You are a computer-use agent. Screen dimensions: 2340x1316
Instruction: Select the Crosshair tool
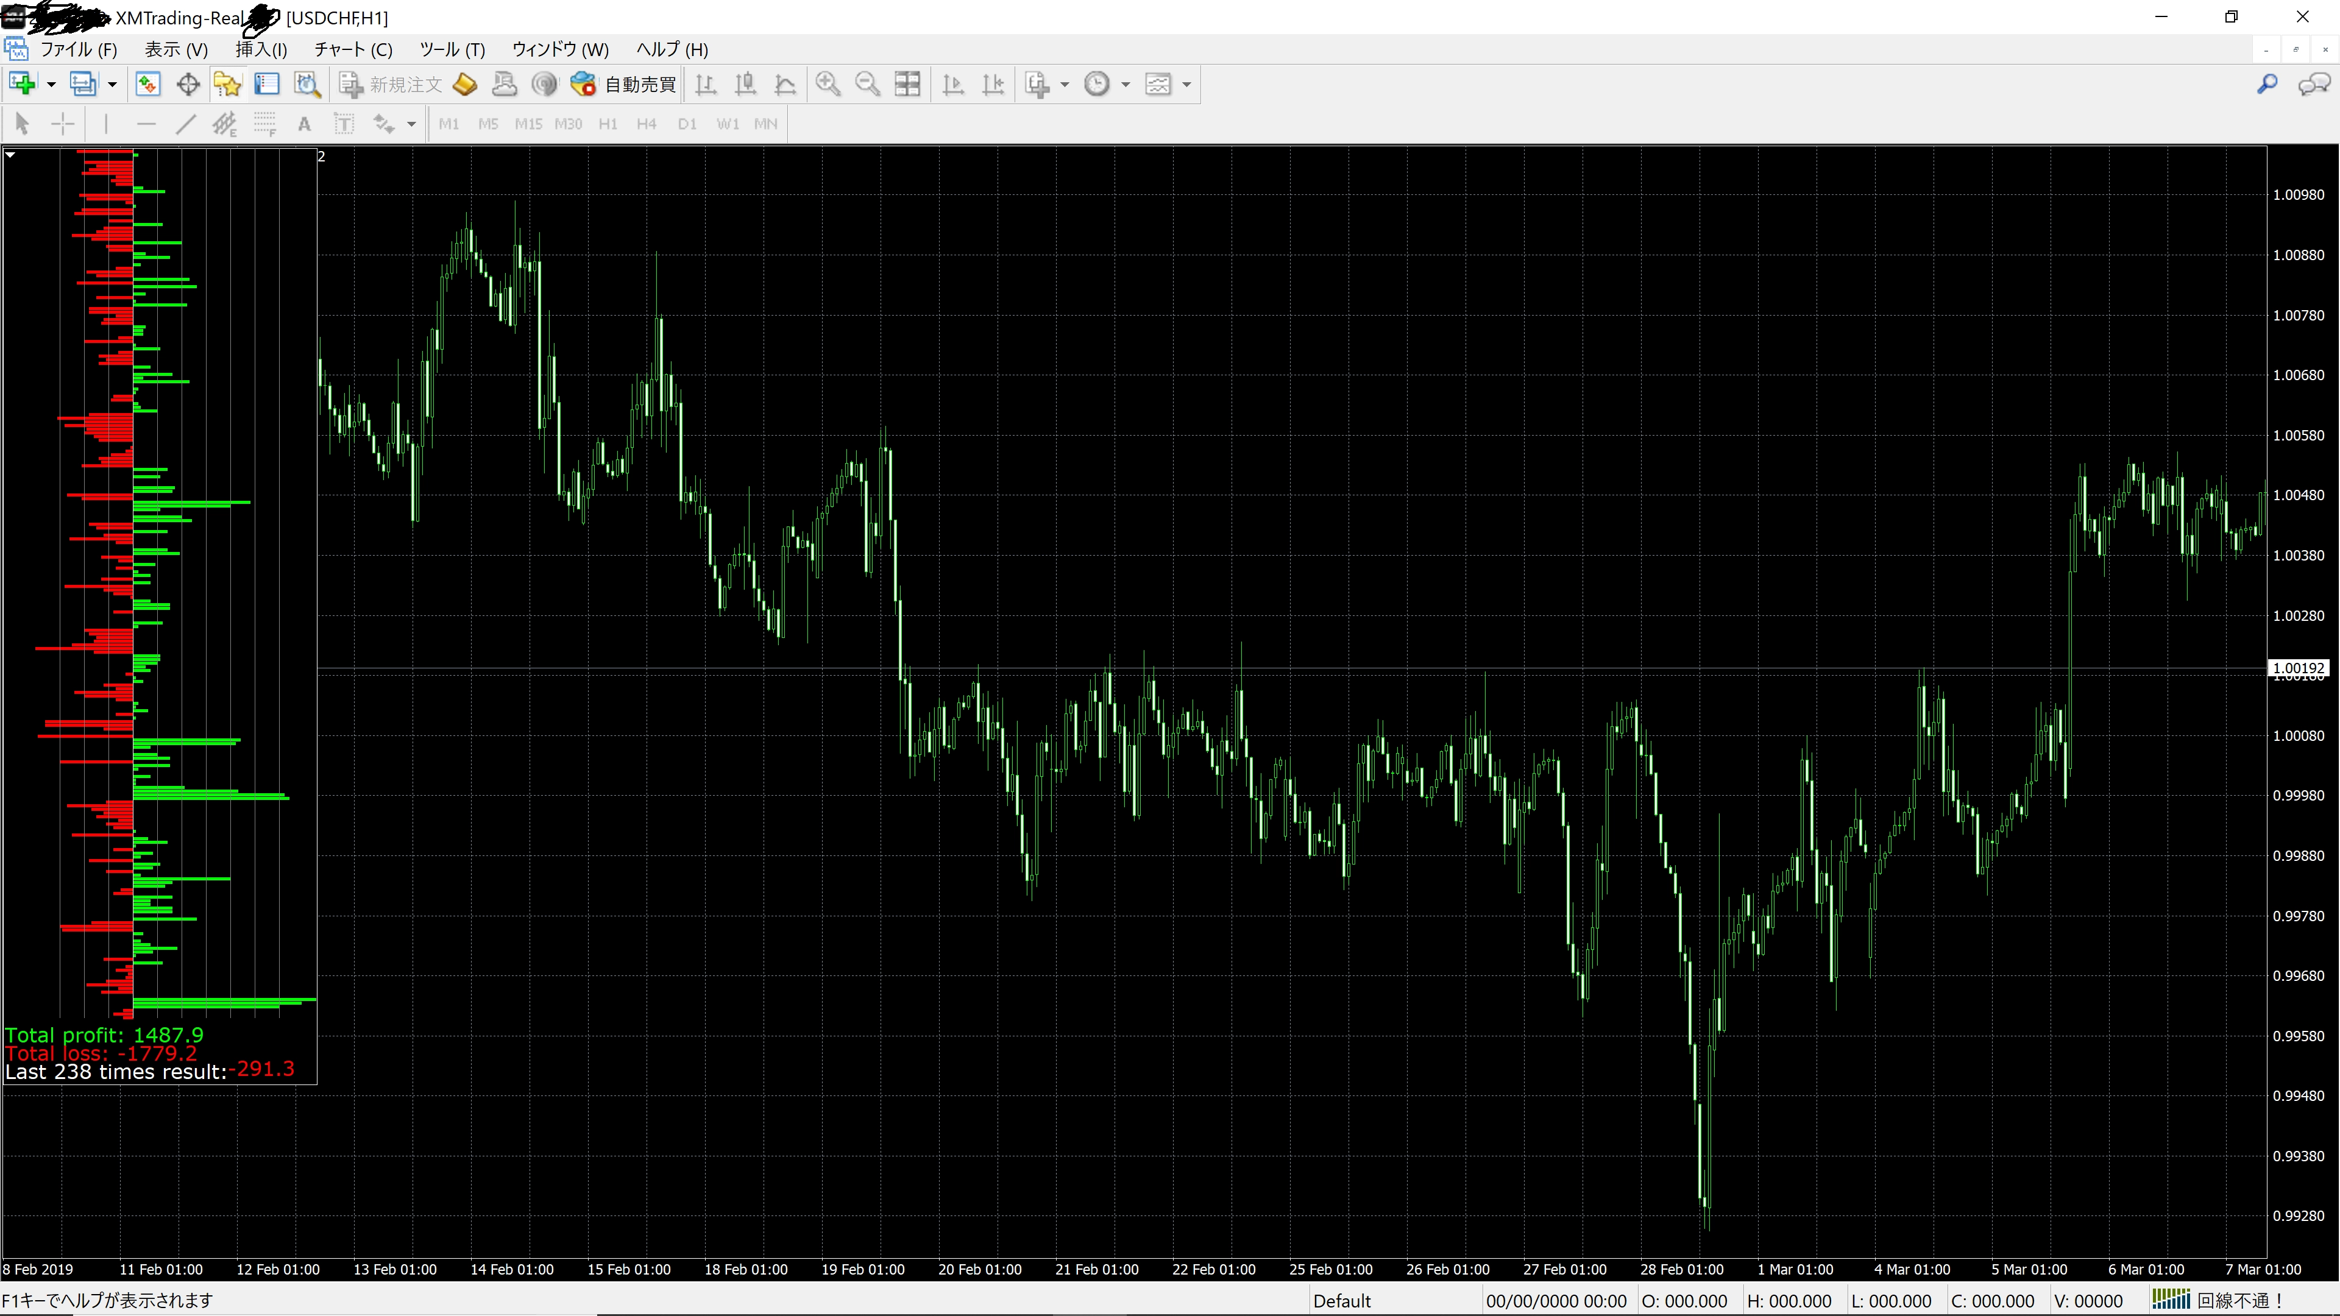pos(63,124)
